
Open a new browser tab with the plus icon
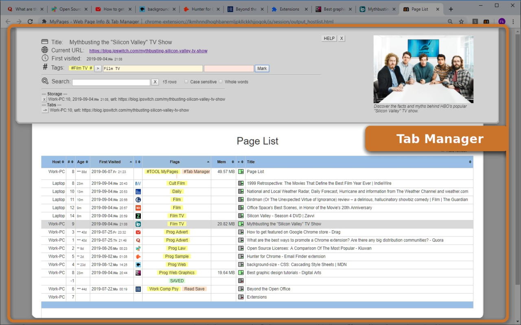451,9
